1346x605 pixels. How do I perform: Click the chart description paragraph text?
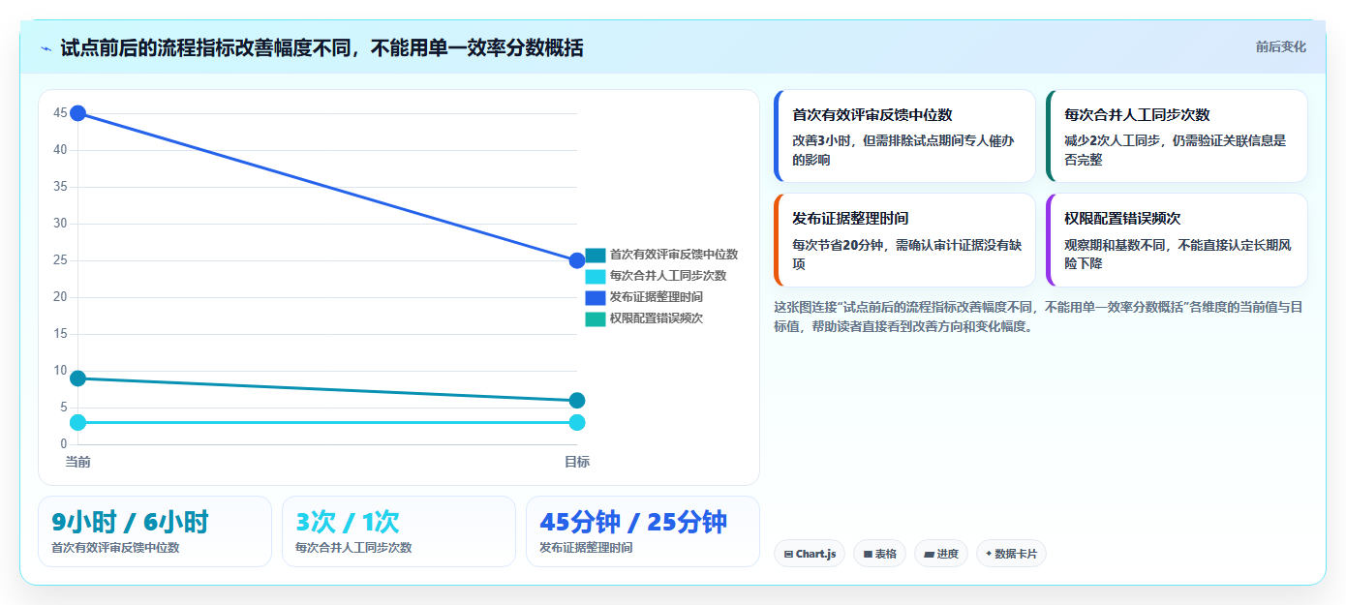(x=1039, y=317)
